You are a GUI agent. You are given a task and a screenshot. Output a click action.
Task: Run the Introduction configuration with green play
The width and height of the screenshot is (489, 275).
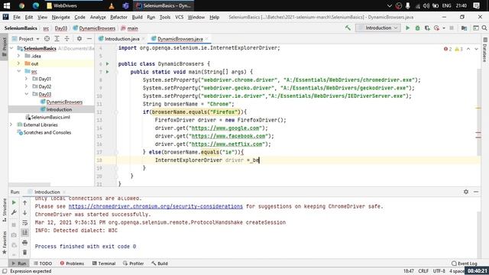click(x=407, y=27)
